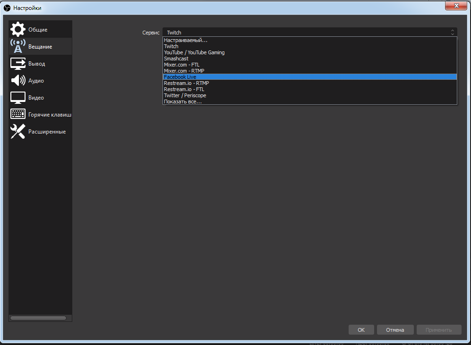Pick Smashcast from the service list

pyautogui.click(x=310, y=59)
